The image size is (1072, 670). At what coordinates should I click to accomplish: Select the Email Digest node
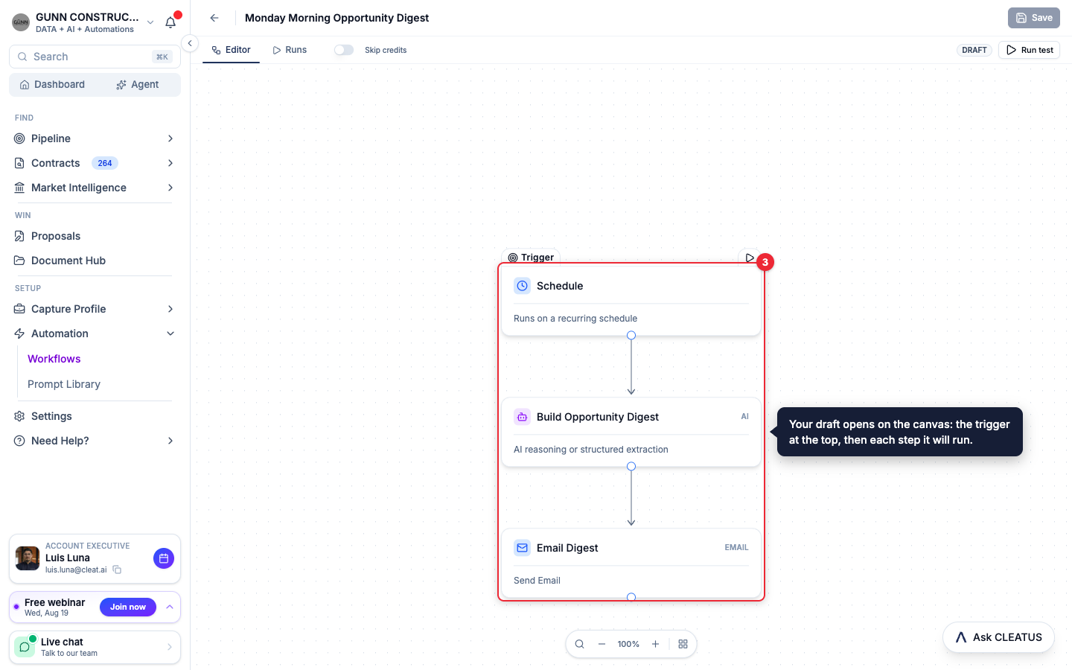coord(631,563)
